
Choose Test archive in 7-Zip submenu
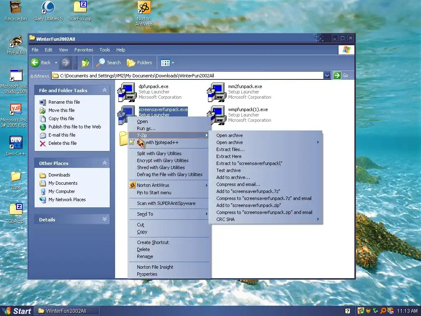266,170
